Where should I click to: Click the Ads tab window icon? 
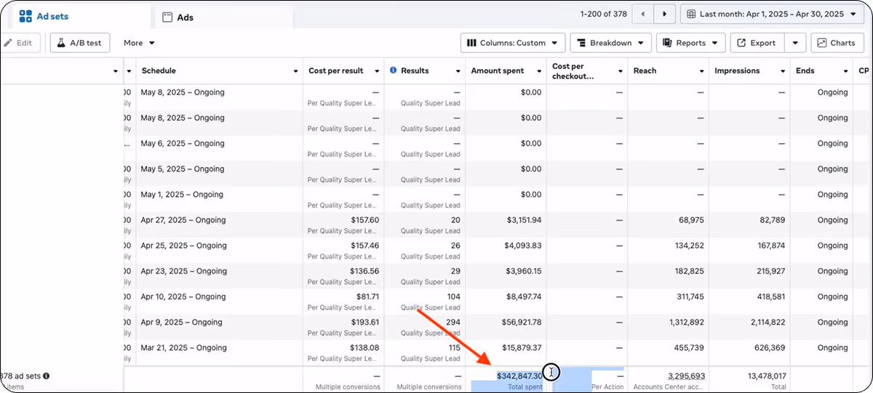pos(167,17)
